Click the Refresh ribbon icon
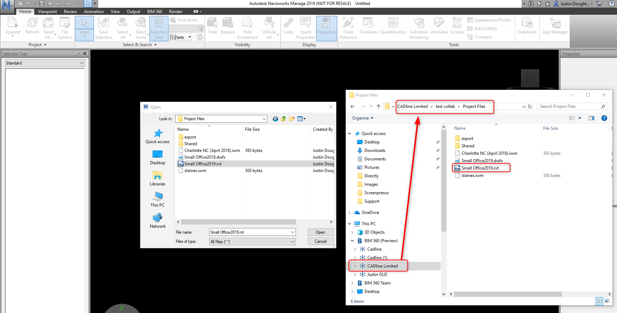The image size is (617, 313). tap(32, 26)
